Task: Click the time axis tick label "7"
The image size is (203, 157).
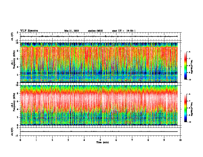Action: 132,140
